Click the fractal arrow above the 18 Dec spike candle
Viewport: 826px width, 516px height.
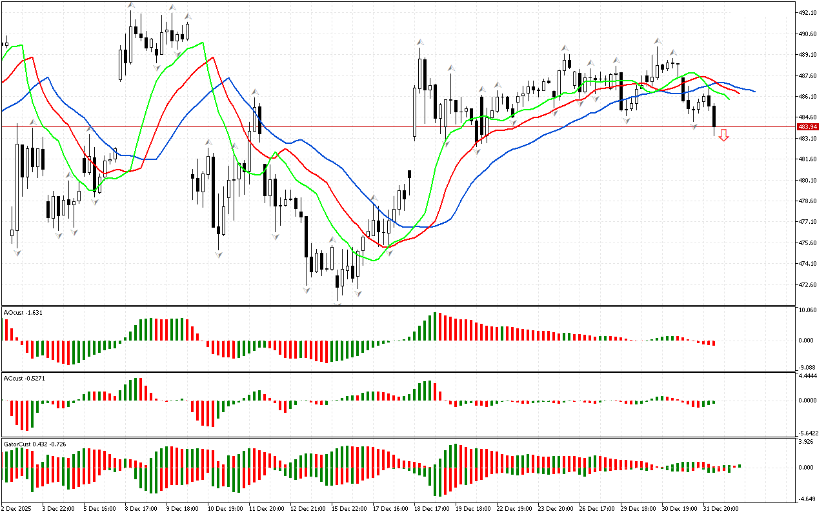coord(420,42)
